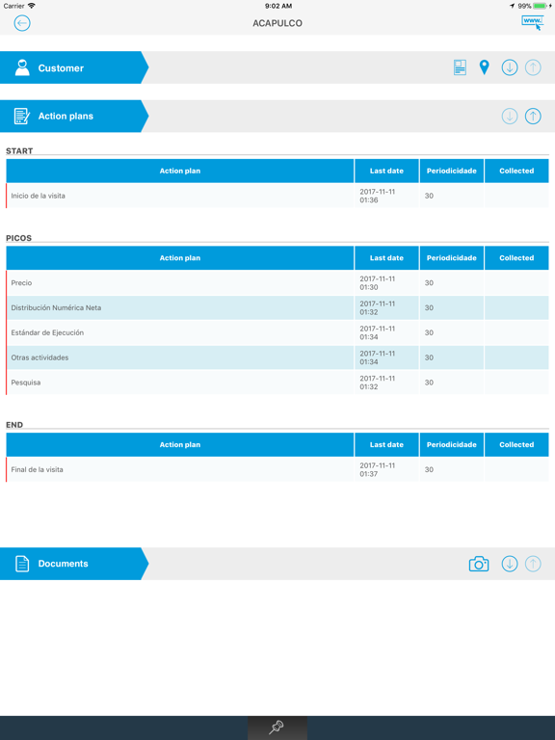Open 'Otras actividades' action plan
This screenshot has height=740, width=555.
[277, 357]
